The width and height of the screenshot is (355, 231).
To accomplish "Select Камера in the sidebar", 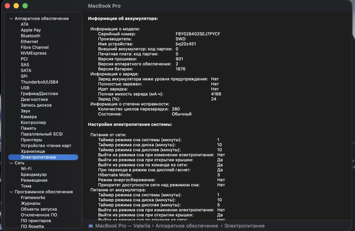I will pos(28,117).
